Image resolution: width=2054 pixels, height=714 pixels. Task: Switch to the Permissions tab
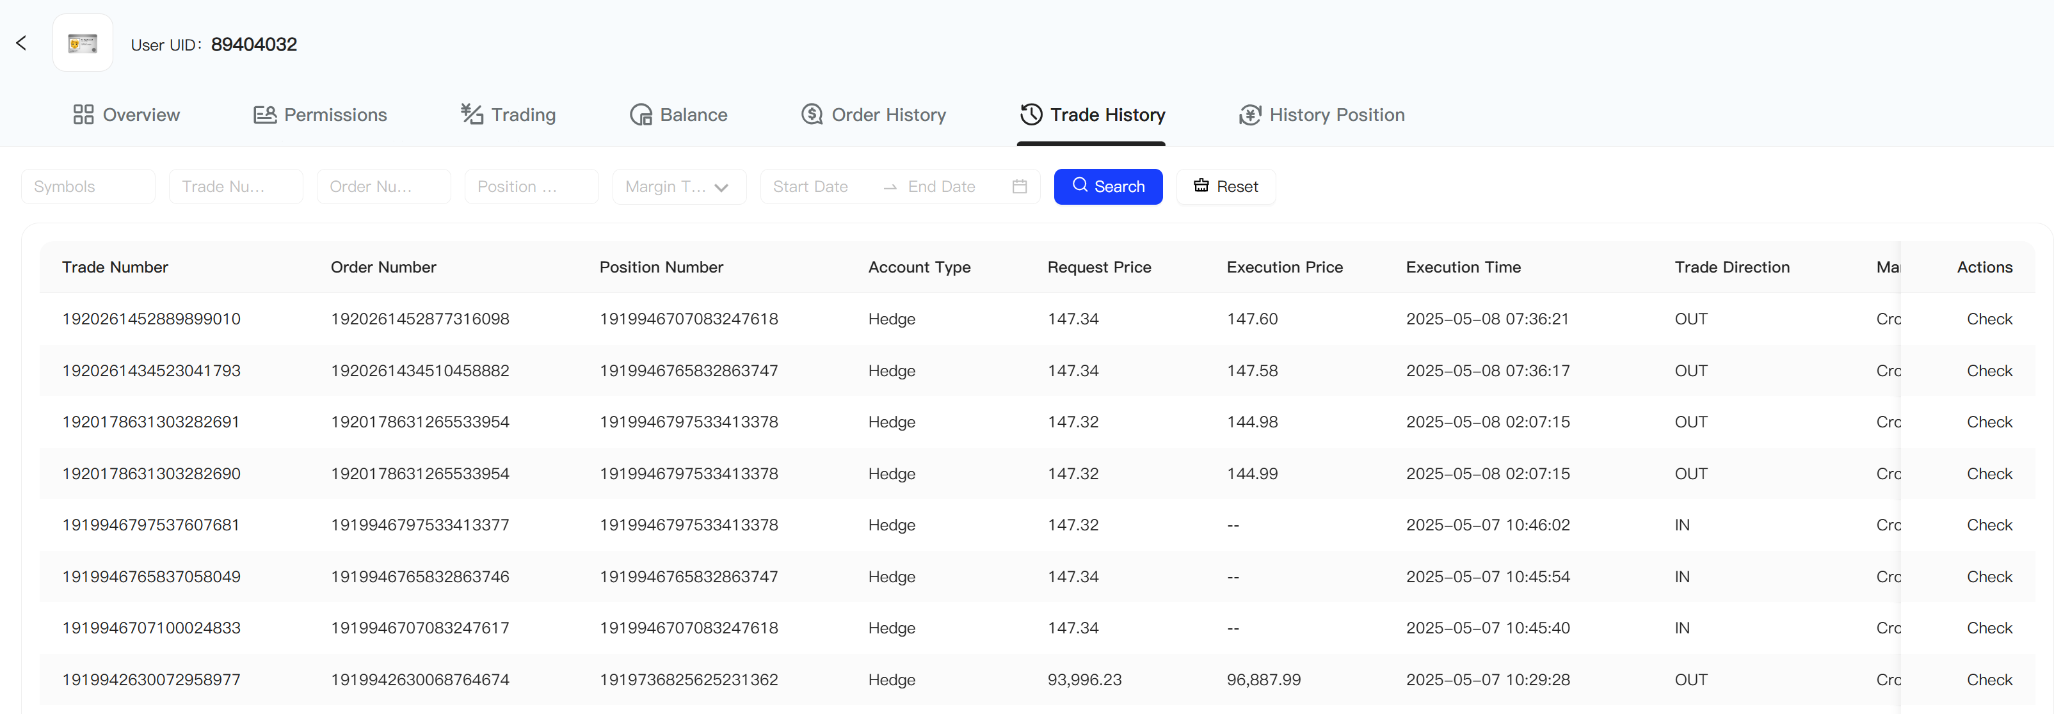pos(320,115)
